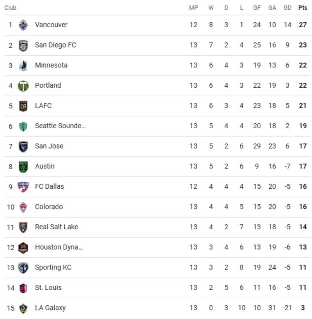Click the Austin FC green crest
The width and height of the screenshot is (312, 319).
pyautogui.click(x=23, y=167)
